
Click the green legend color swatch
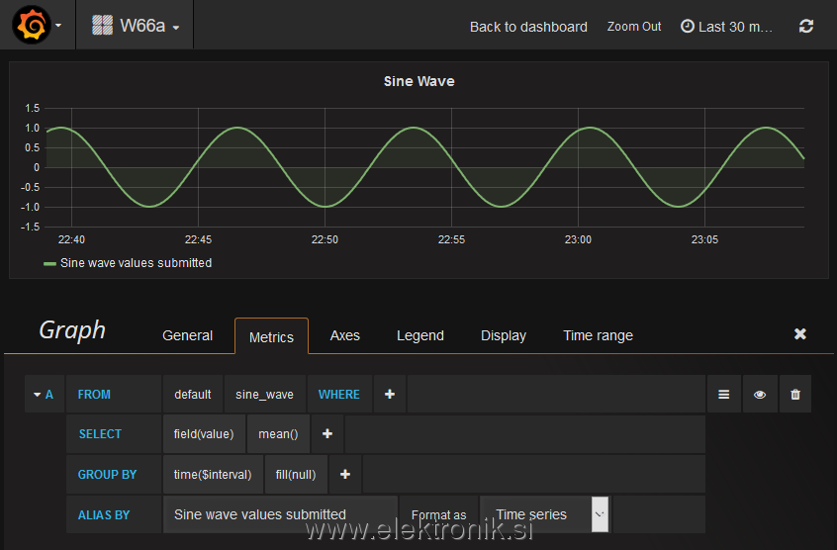pos(50,263)
